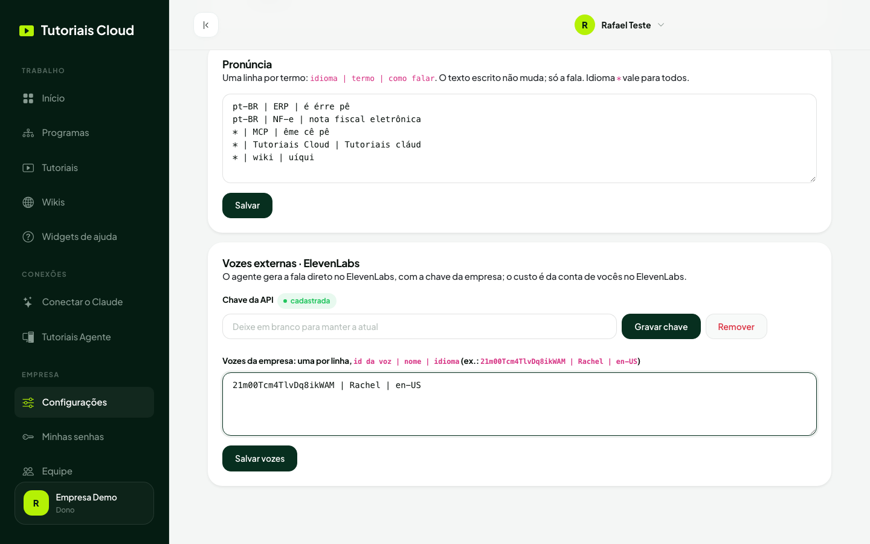870x544 pixels.
Task: Expand the Rafael Teste user menu chevron
Action: click(661, 25)
